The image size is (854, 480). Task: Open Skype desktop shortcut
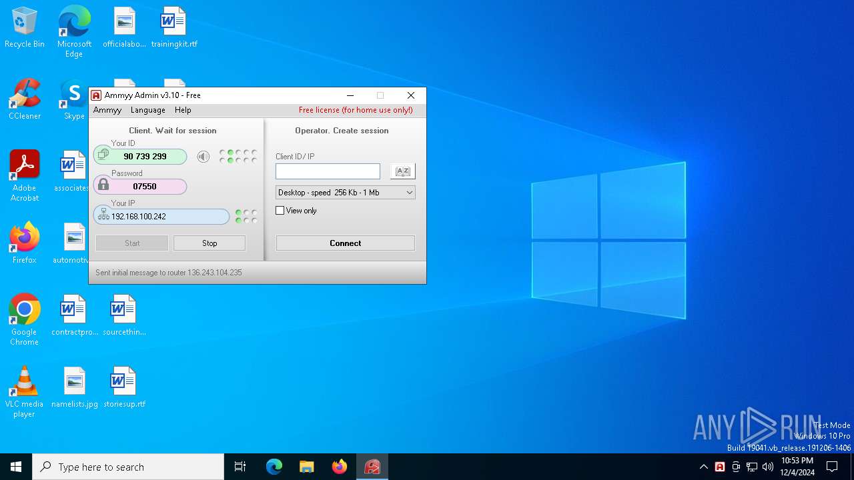click(74, 100)
